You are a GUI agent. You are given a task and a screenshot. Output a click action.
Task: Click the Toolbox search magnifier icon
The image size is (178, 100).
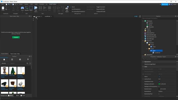click(x=27, y=63)
